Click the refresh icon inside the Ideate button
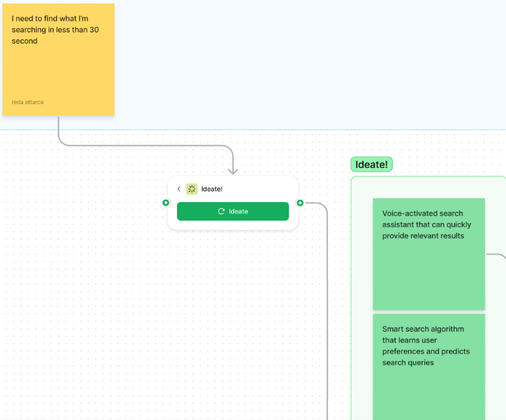Viewport: 506px width, 420px height. [221, 211]
